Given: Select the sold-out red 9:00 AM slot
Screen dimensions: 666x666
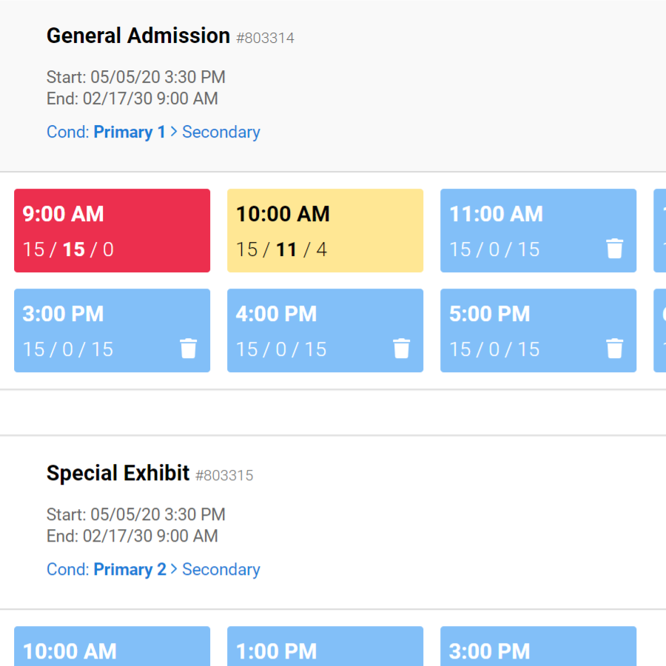Looking at the screenshot, I should pos(112,230).
